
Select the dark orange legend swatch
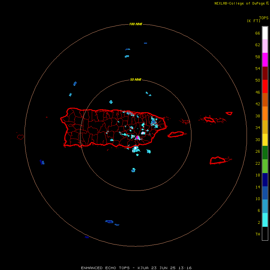265,100
